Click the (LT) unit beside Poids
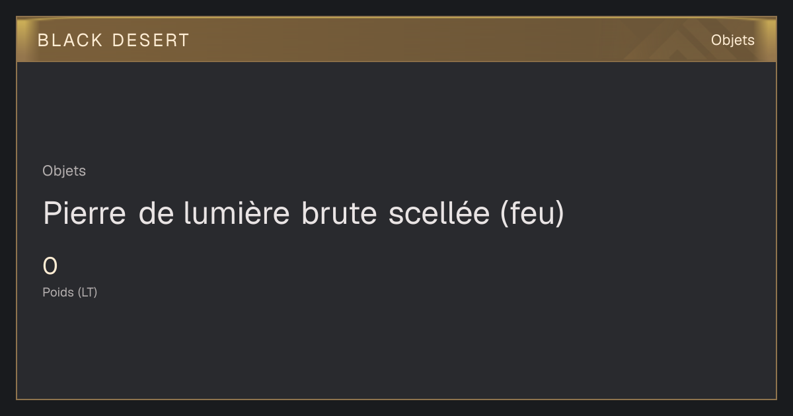The image size is (793, 416). pos(87,293)
